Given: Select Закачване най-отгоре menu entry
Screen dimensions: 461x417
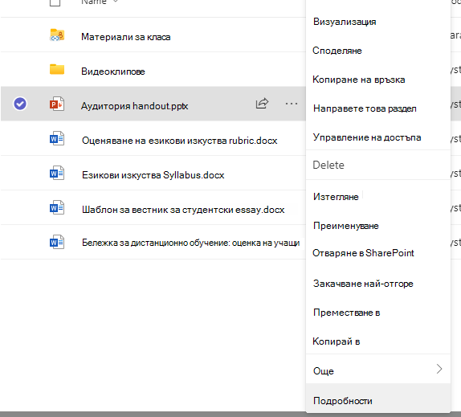Looking at the screenshot, I should click(x=363, y=284).
